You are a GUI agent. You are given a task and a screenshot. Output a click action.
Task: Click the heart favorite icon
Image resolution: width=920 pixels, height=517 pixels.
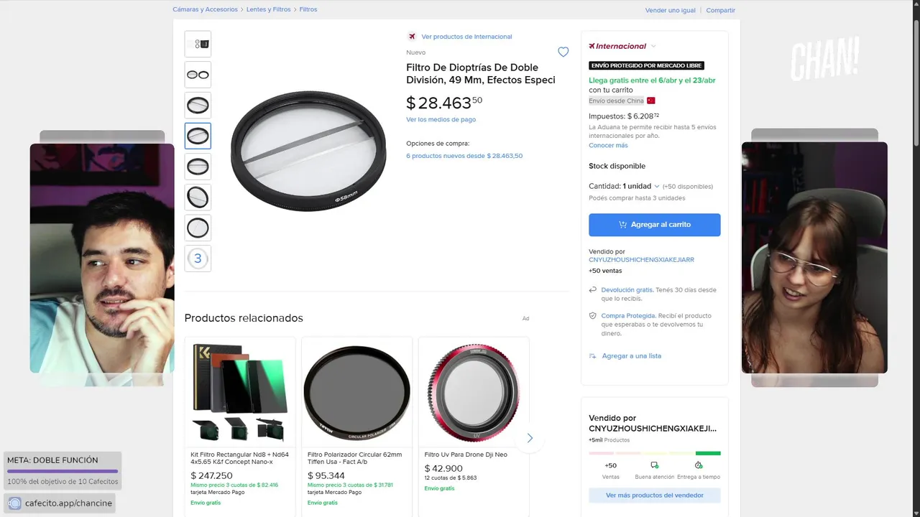click(563, 52)
